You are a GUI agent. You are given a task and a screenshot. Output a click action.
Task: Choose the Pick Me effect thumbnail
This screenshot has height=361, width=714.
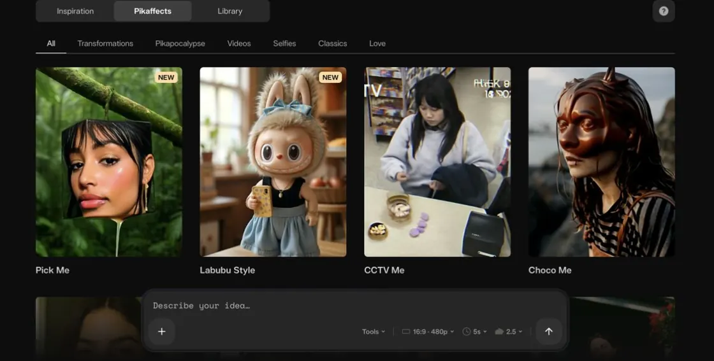coord(109,162)
